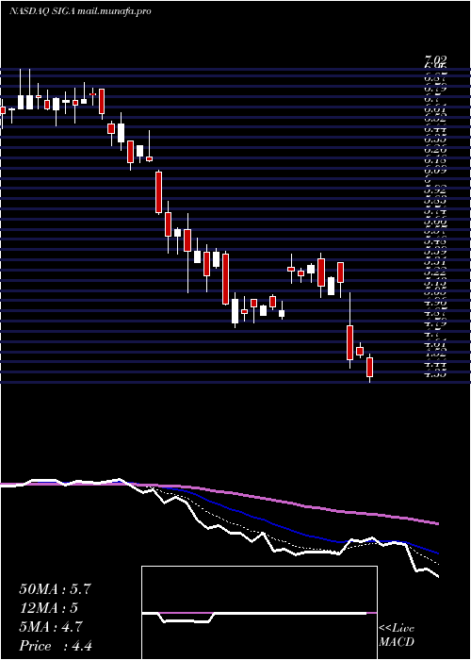The width and height of the screenshot is (471, 660).
Task: Click the final rightmost red candlestick
Action: point(369,368)
